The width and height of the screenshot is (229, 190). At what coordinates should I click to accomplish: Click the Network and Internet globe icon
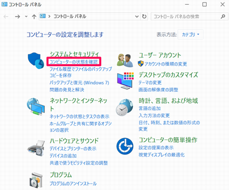(36, 106)
